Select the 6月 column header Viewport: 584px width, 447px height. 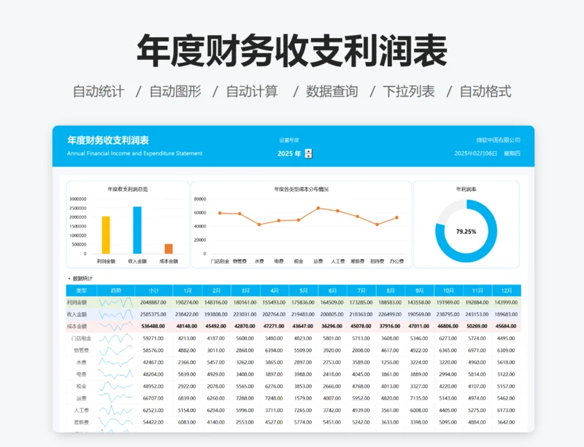click(x=333, y=290)
